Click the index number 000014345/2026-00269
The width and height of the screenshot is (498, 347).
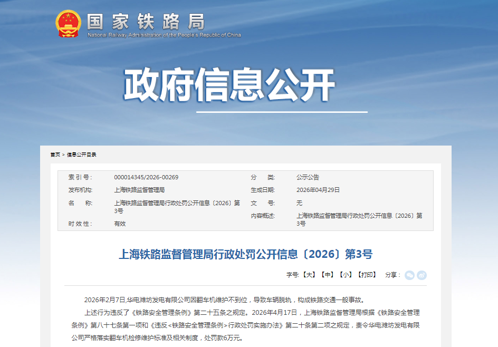146,177
